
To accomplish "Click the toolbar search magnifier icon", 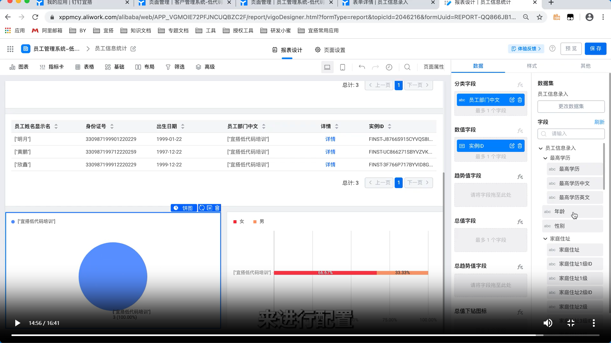I will [407, 67].
